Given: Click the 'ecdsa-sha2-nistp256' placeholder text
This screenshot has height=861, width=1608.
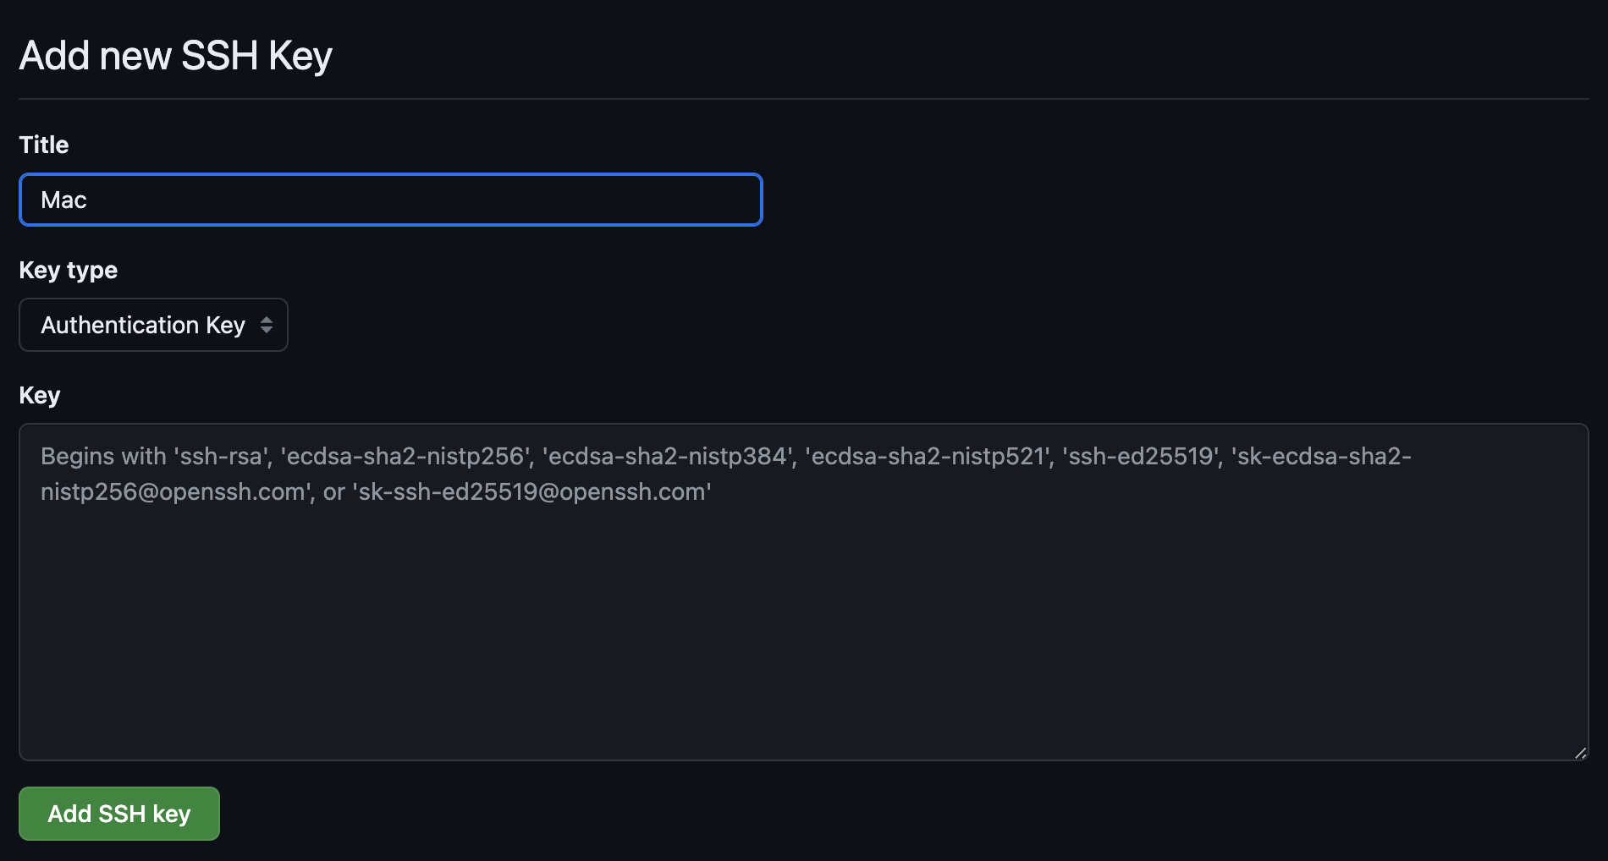Looking at the screenshot, I should (x=406, y=457).
